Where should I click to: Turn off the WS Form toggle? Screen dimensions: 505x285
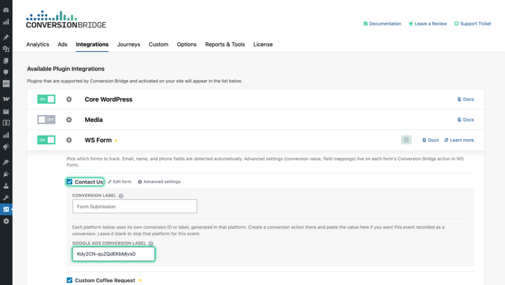tap(46, 140)
